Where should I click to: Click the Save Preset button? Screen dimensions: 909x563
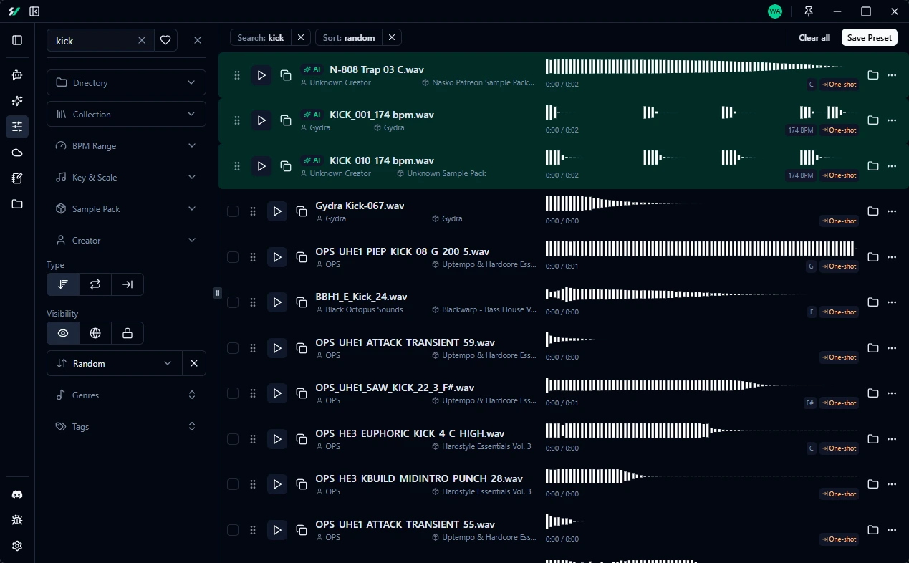pos(869,37)
